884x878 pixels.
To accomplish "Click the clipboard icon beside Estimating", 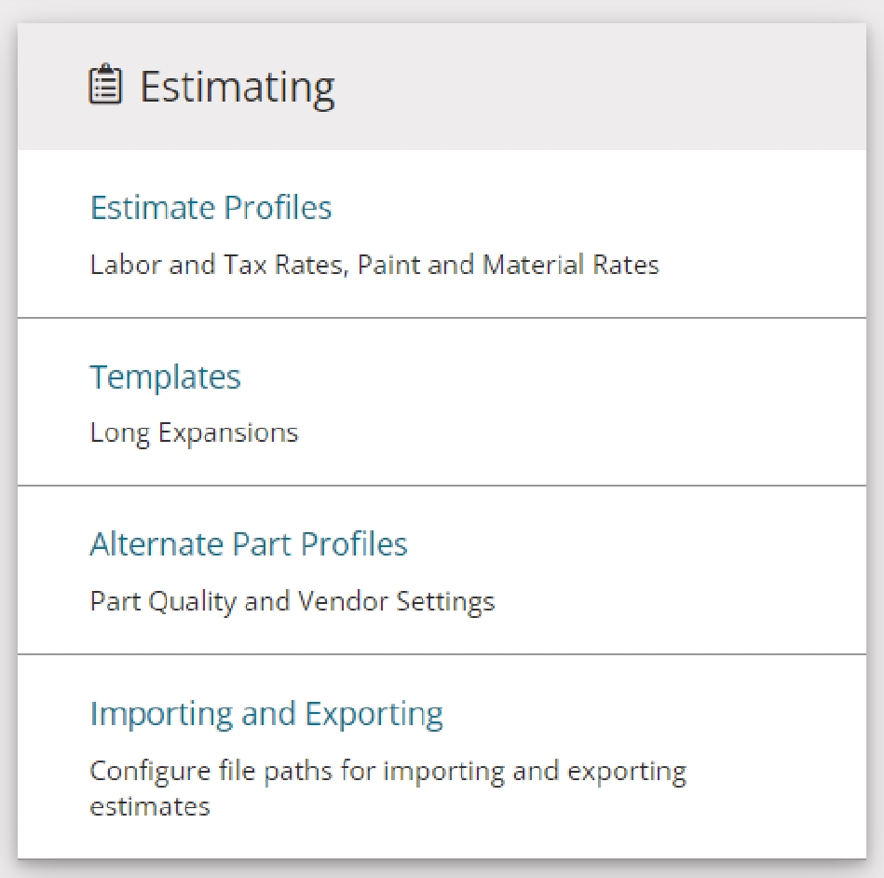I will (105, 85).
